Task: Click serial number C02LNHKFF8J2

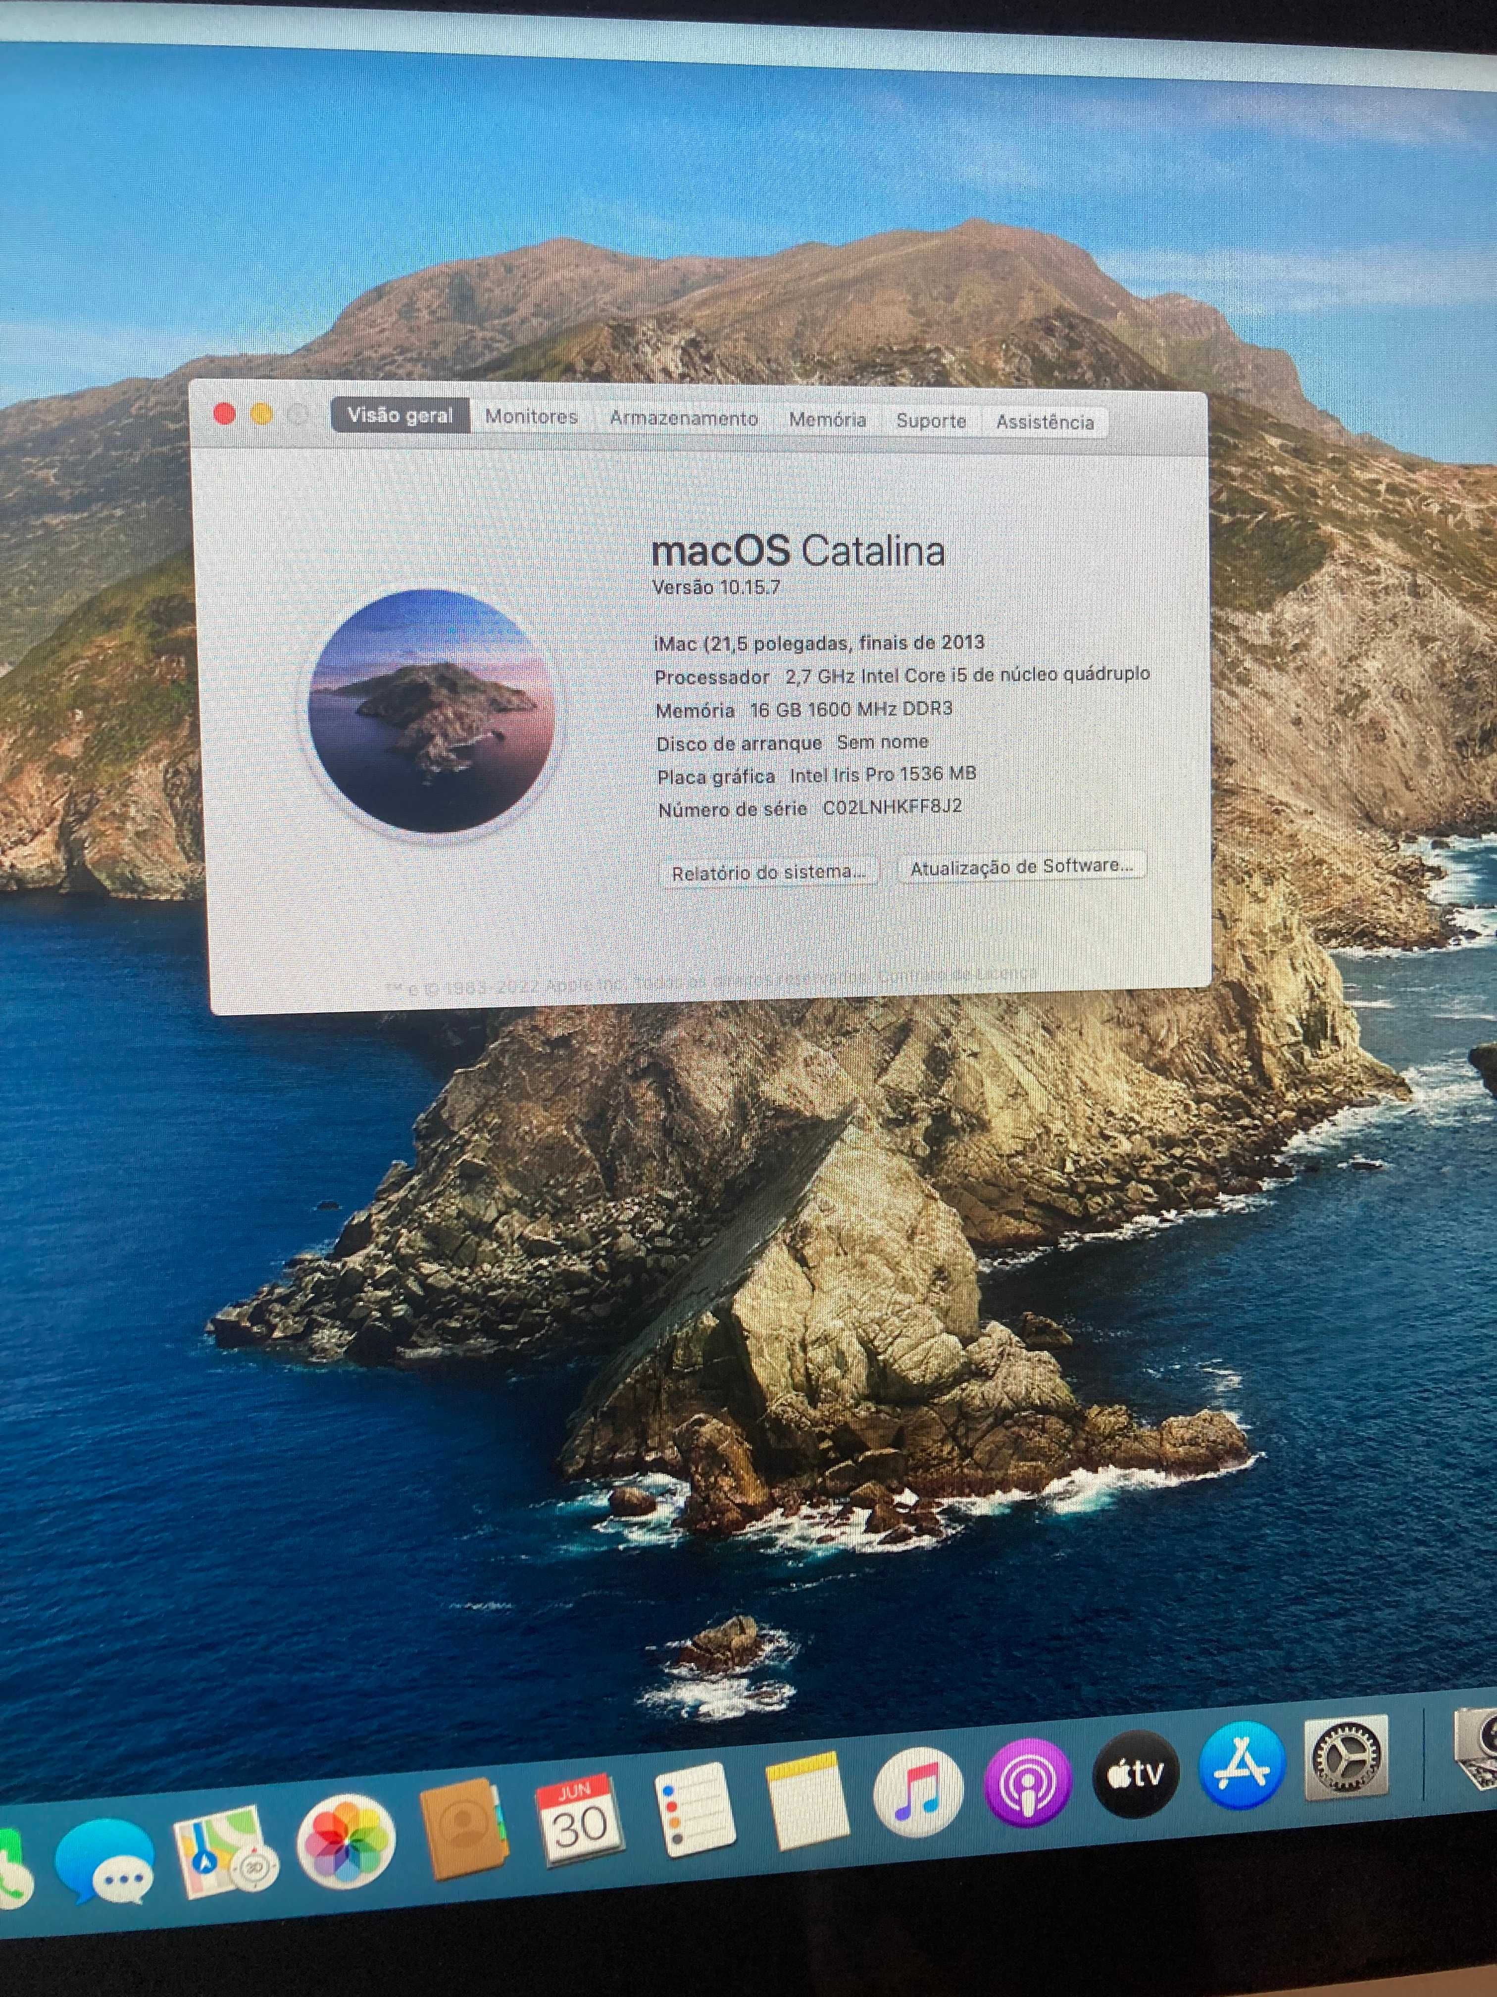Action: click(893, 806)
